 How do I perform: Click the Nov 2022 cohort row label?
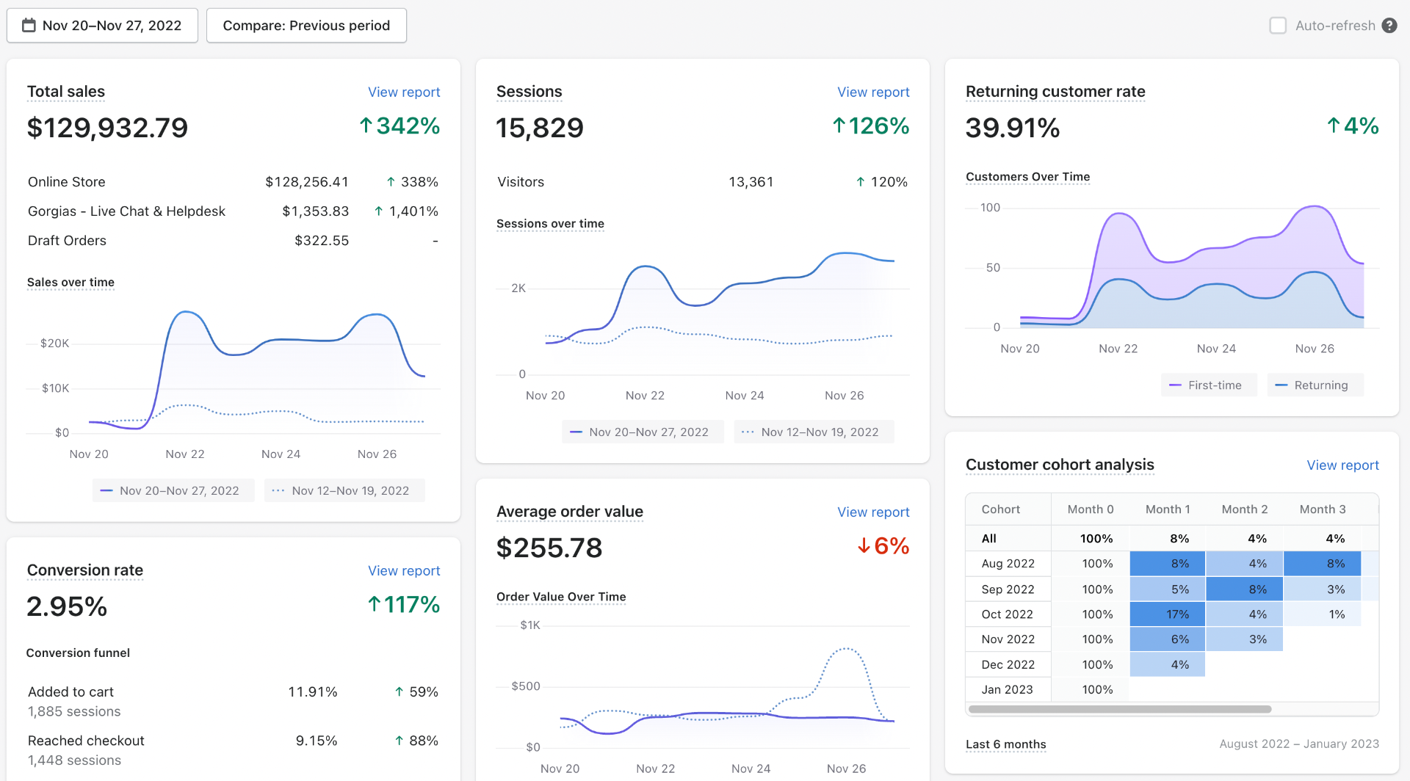(x=1008, y=639)
